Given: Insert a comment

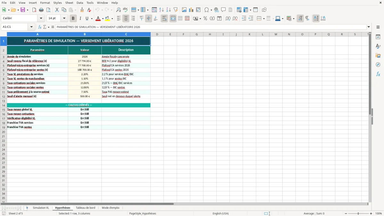Looking at the screenshot, I should pyautogui.click(x=224, y=10).
